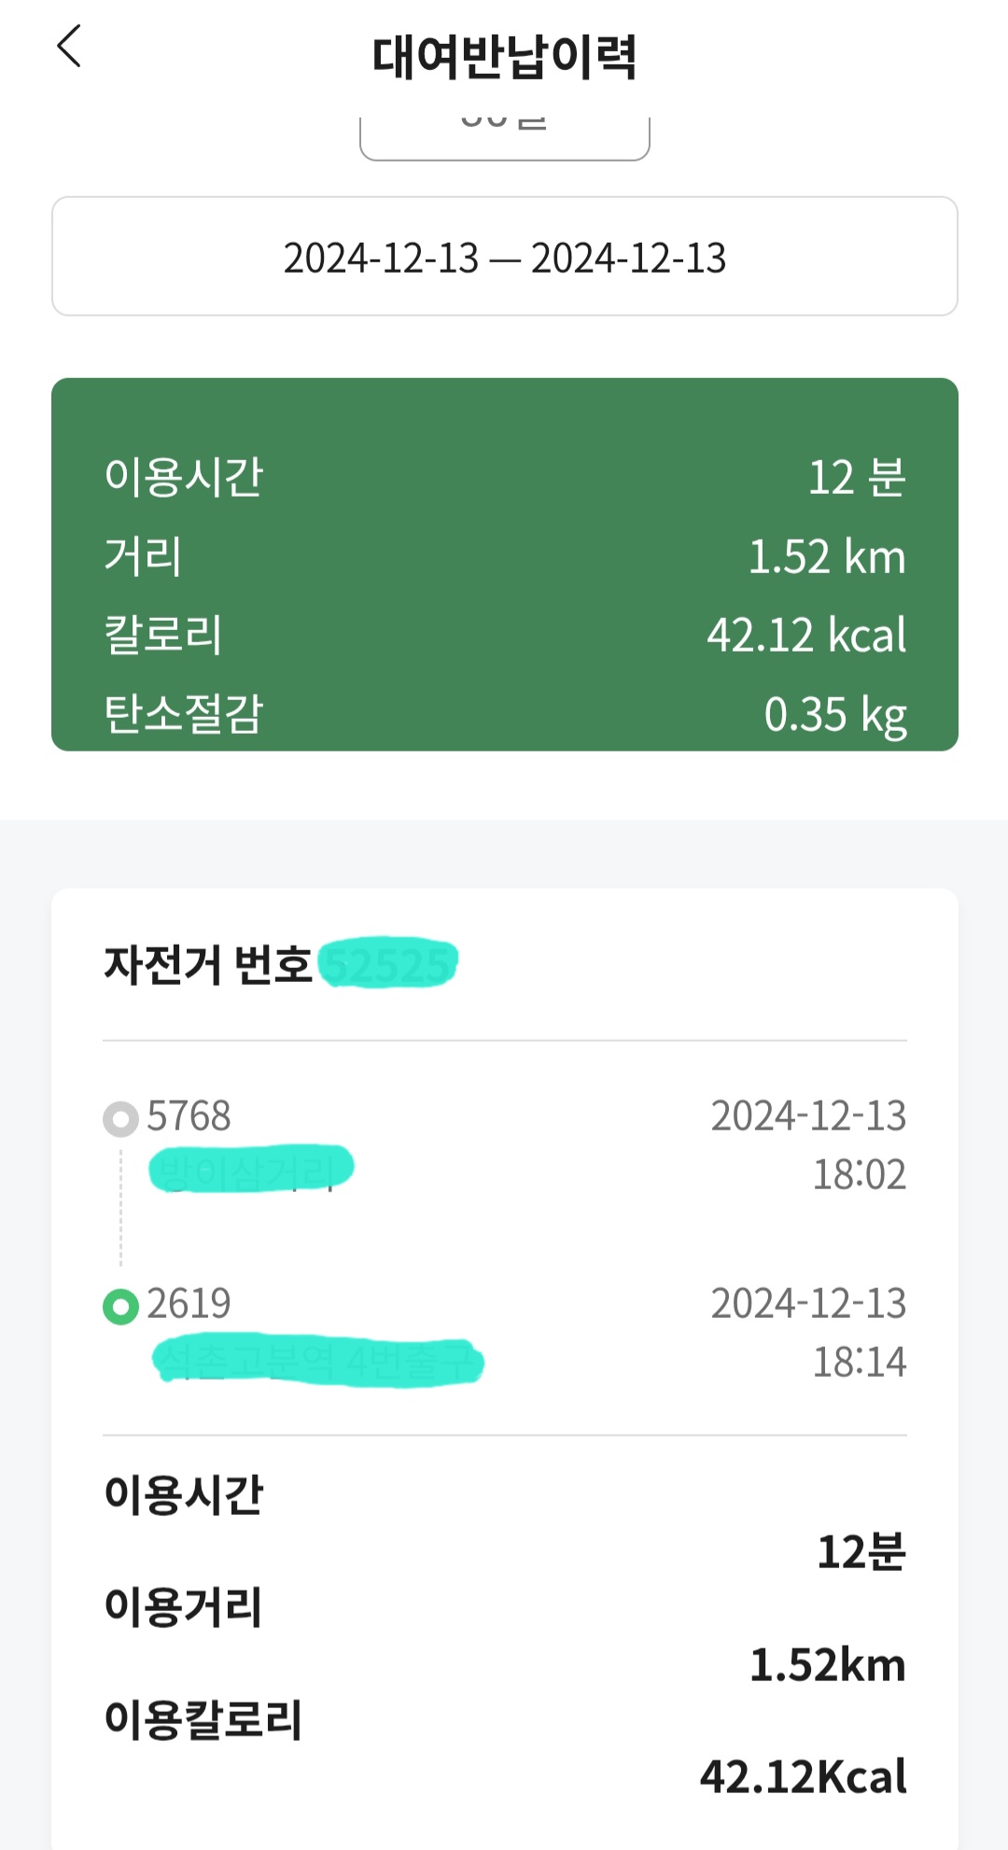Open the 2024-12-13 date range picker
Screen dimensions: 1008x1850
(x=504, y=257)
